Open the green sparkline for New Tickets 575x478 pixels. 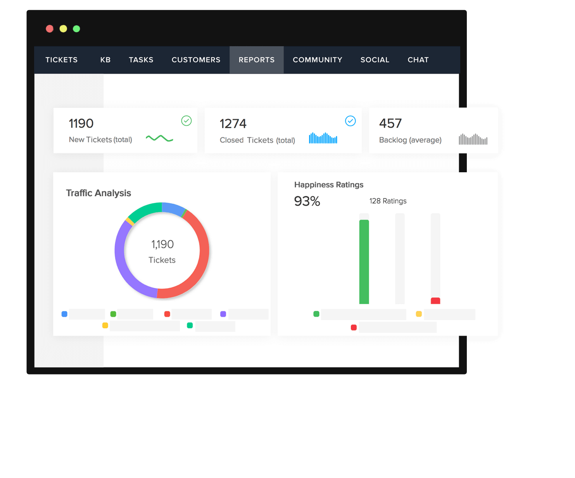pyautogui.click(x=159, y=138)
